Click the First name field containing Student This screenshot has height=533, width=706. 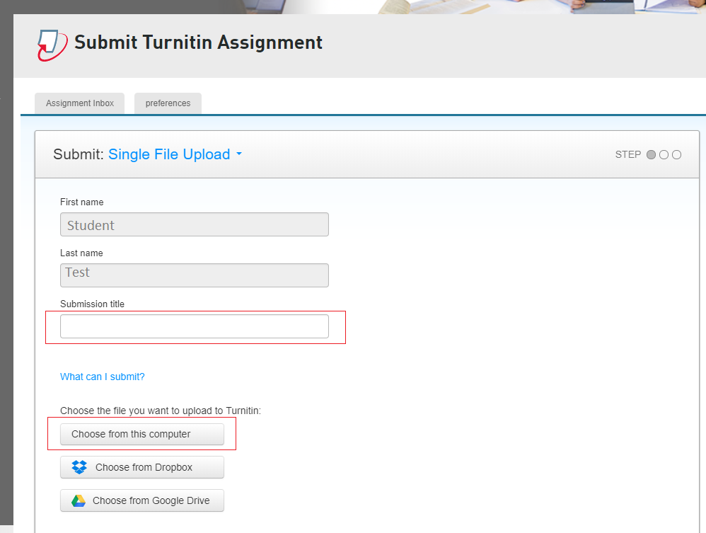pos(195,224)
